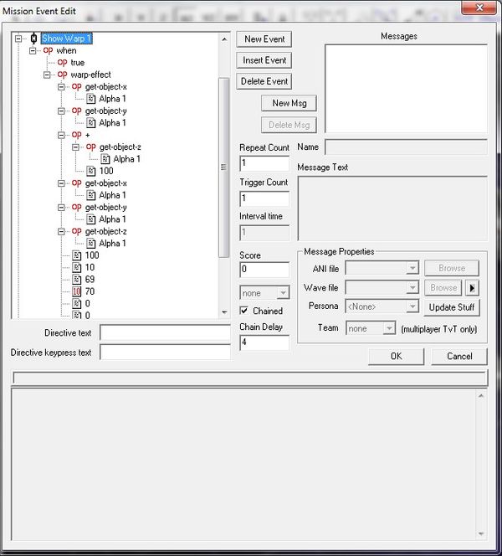Screen dimensions: 502x556
Task: Collapse the 'when' operator node
Action: [34, 50]
